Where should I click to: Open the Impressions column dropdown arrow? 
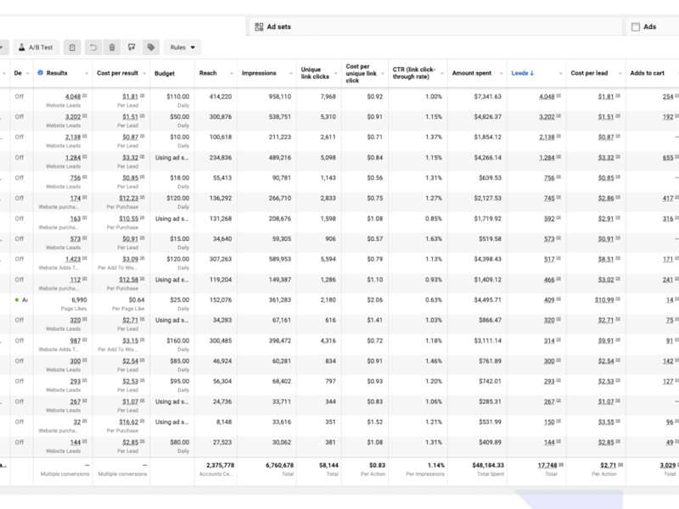[x=291, y=74]
